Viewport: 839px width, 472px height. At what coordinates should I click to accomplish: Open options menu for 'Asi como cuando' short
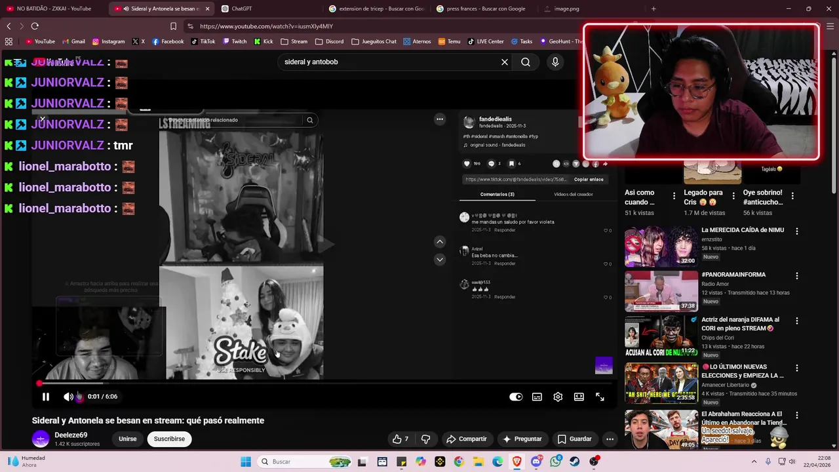point(674,196)
